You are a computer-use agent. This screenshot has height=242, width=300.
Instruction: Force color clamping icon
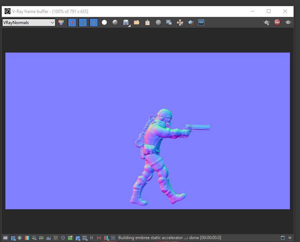click(13, 238)
